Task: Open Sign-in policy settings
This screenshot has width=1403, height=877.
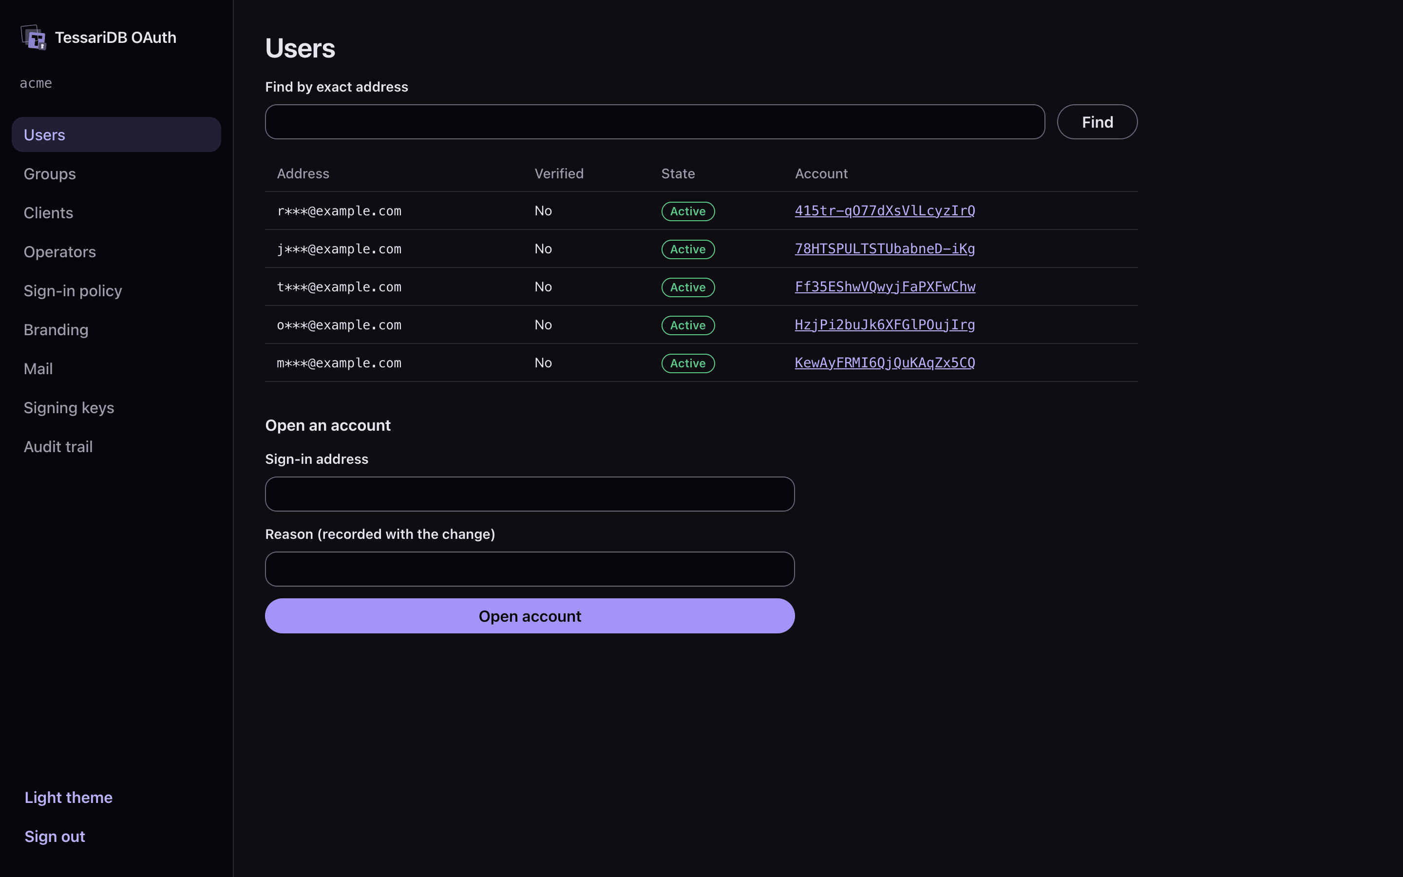Action: (116, 290)
